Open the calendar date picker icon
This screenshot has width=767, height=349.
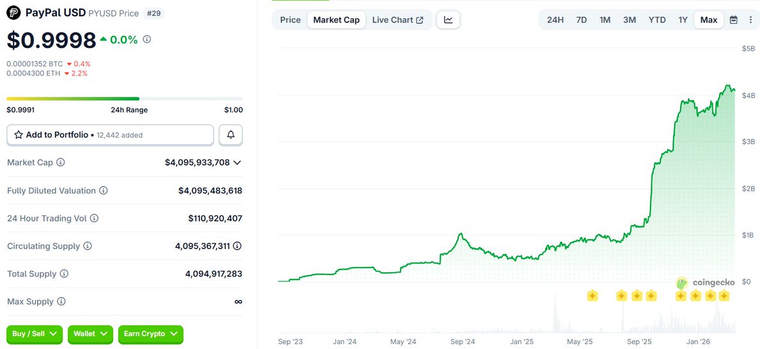[734, 20]
